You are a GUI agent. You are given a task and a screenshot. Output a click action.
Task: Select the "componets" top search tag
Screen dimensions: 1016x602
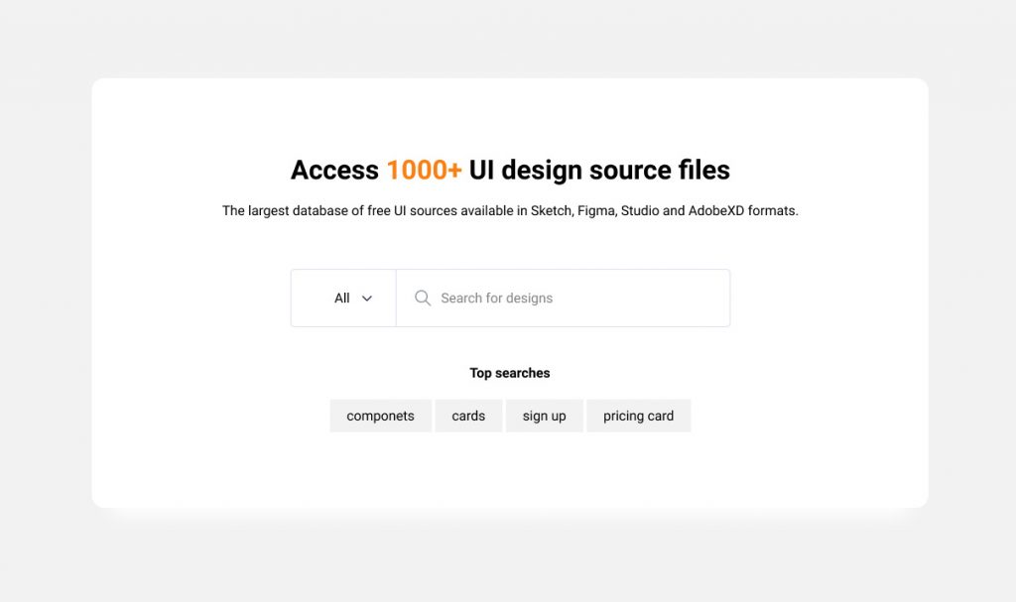pyautogui.click(x=380, y=416)
